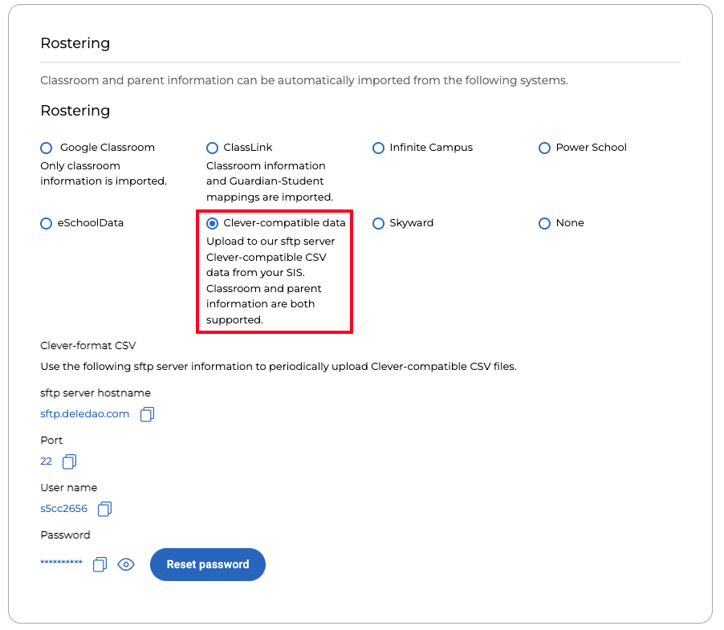Viewport: 724px width, 630px height.
Task: Copy the sftp server hostname
Action: [x=148, y=414]
